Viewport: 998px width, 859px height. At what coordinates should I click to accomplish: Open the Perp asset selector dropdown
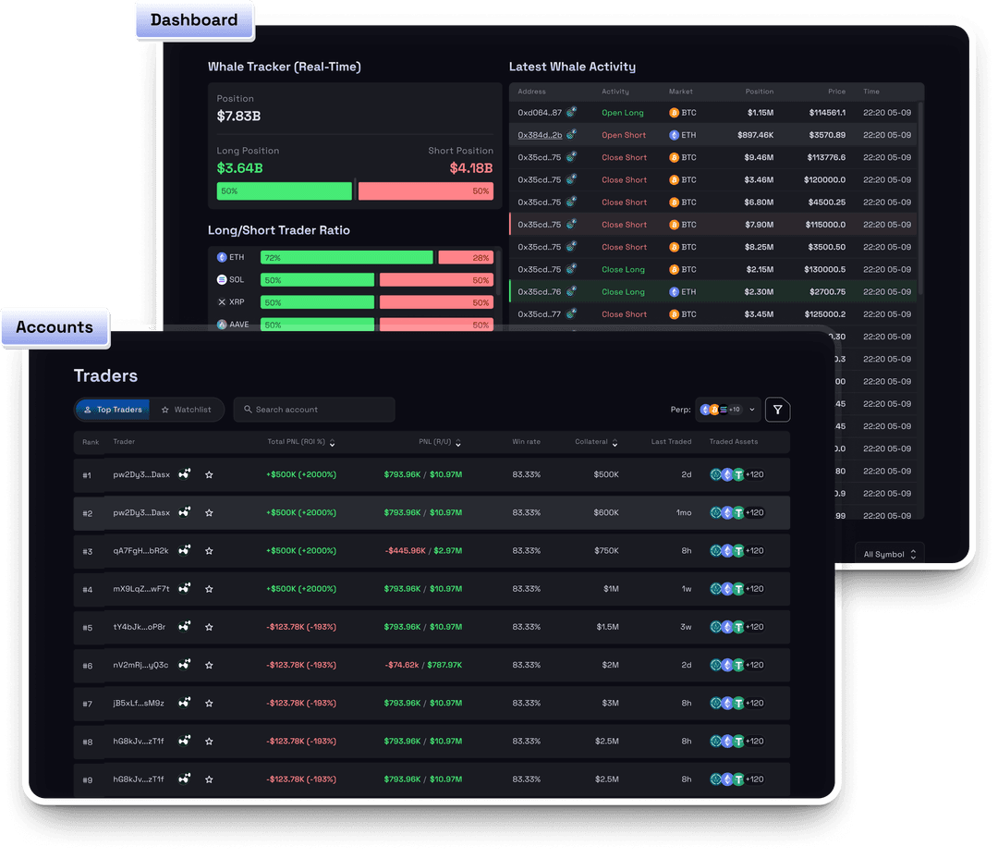tap(727, 410)
